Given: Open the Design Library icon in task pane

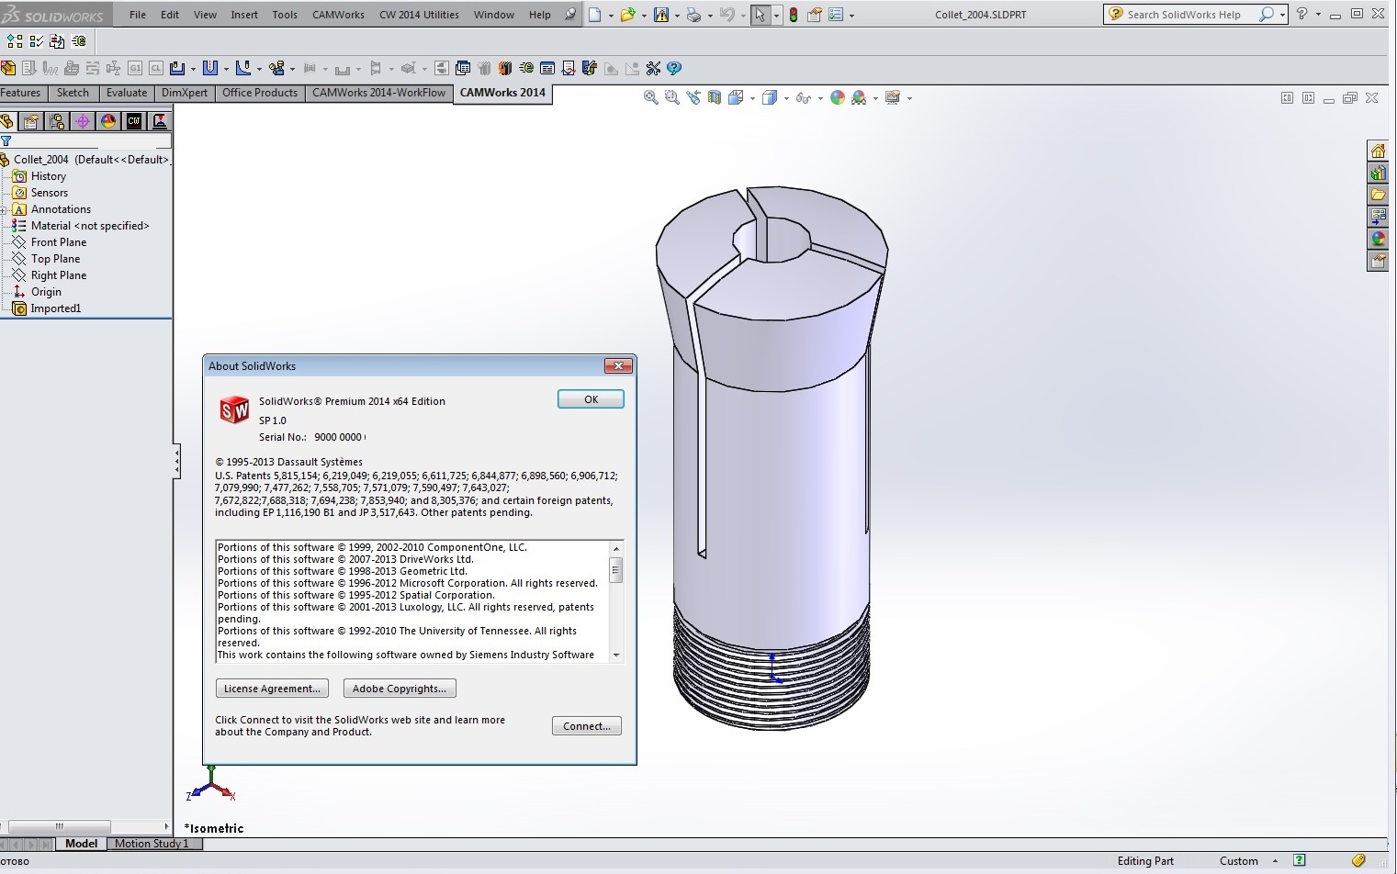Looking at the screenshot, I should [x=1378, y=173].
